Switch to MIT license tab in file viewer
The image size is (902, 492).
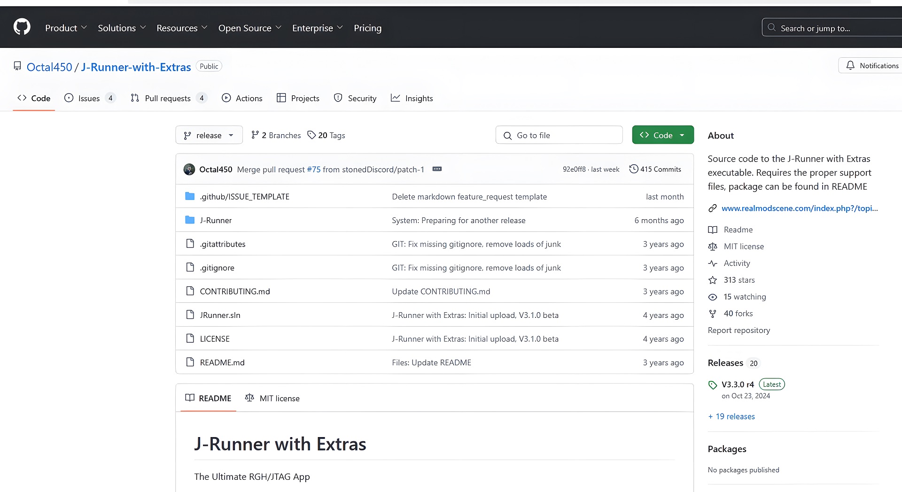coord(272,398)
